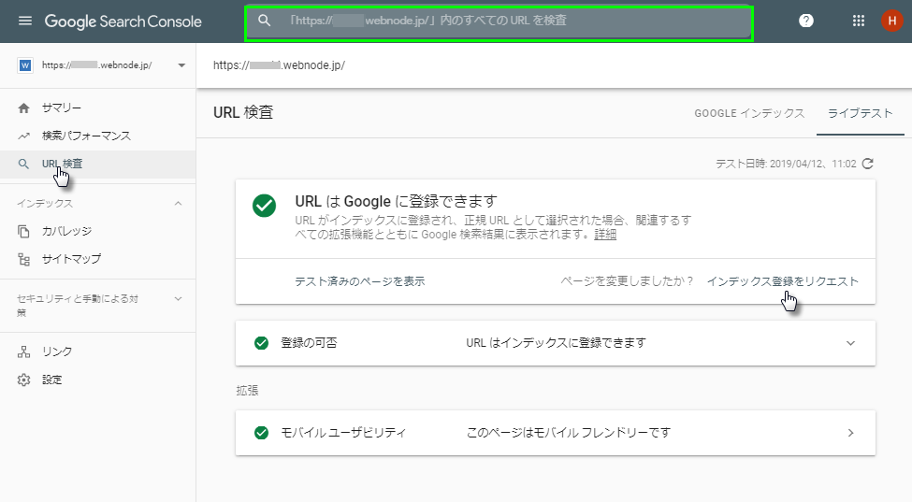
Task: Open the 詳細 link
Action: [605, 235]
